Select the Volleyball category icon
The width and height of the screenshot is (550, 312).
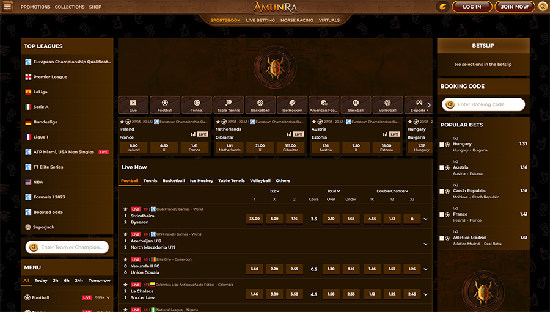[387, 104]
